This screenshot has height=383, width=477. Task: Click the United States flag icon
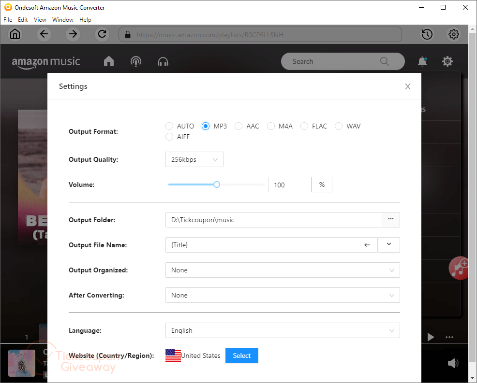coord(173,355)
